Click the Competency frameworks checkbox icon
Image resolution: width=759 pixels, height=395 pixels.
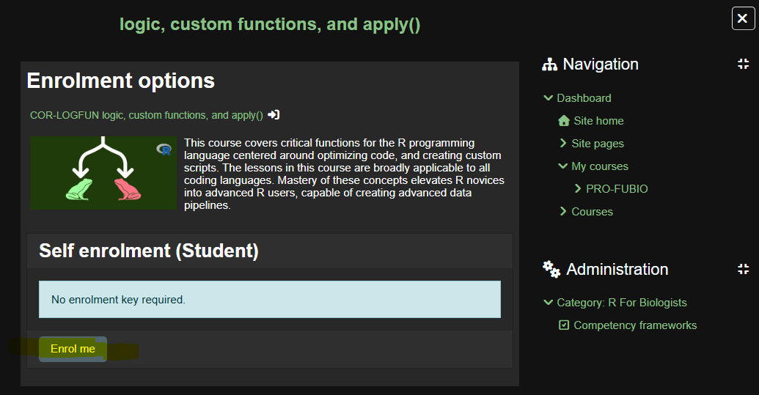pos(563,325)
